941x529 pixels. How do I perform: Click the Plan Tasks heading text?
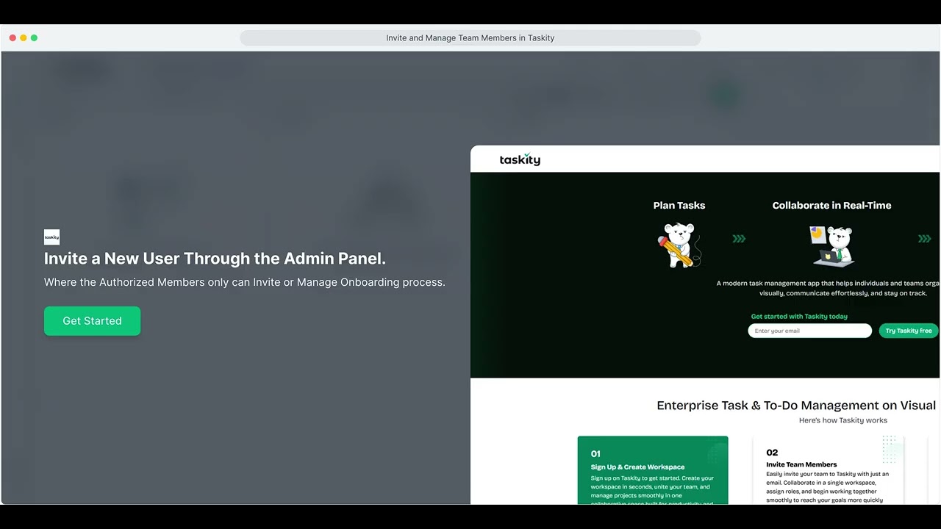679,206
